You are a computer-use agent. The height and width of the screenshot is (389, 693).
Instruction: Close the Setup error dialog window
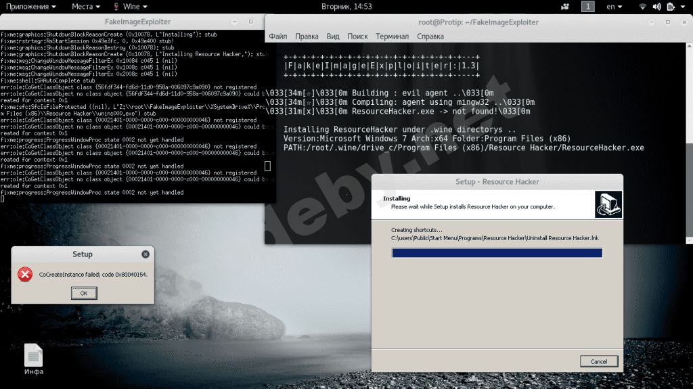[x=146, y=254]
